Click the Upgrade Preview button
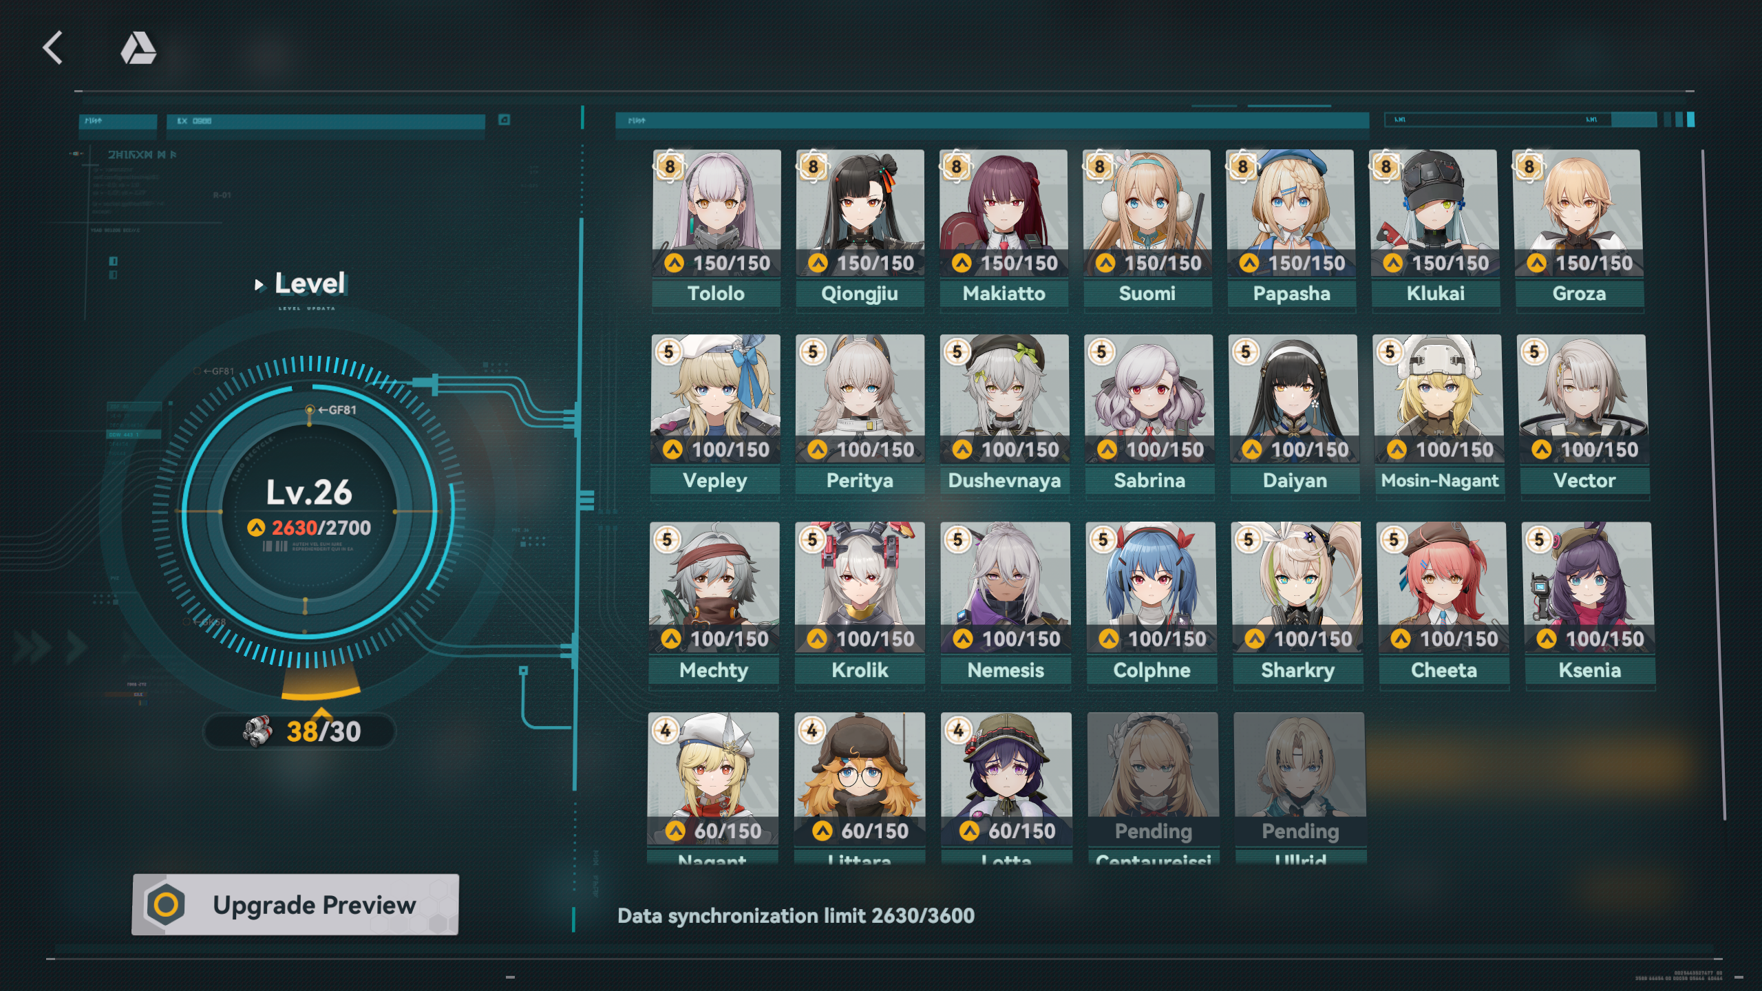The width and height of the screenshot is (1762, 991). [x=295, y=904]
